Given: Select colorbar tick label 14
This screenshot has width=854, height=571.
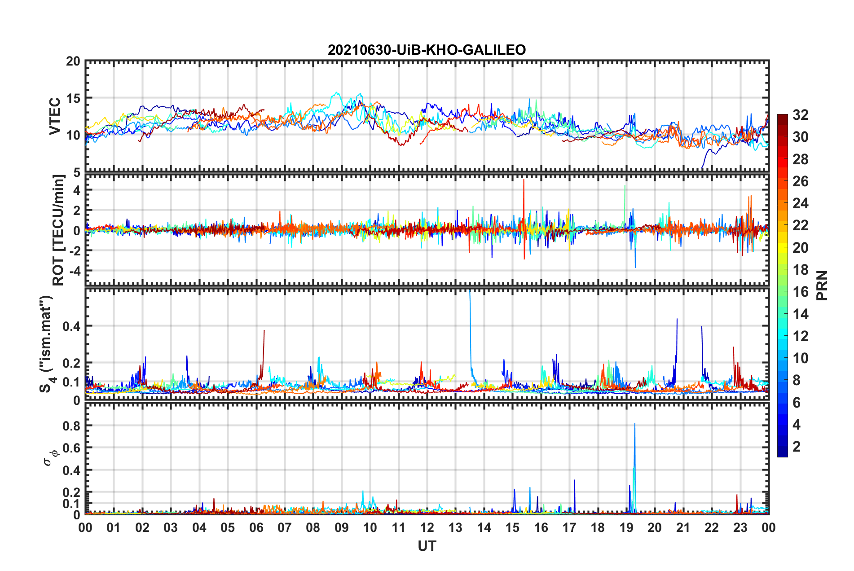Looking at the screenshot, I should [800, 314].
